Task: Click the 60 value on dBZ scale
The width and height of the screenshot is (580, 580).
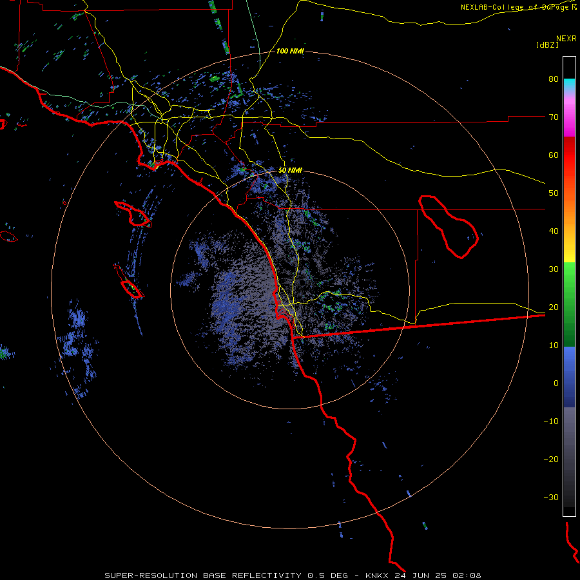Action: coord(554,155)
